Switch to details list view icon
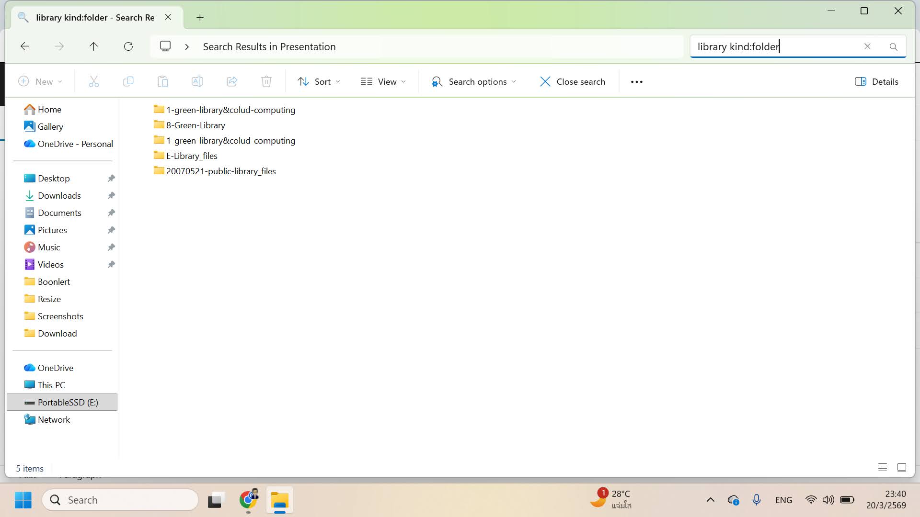Viewport: 920px width, 517px height. [883, 468]
